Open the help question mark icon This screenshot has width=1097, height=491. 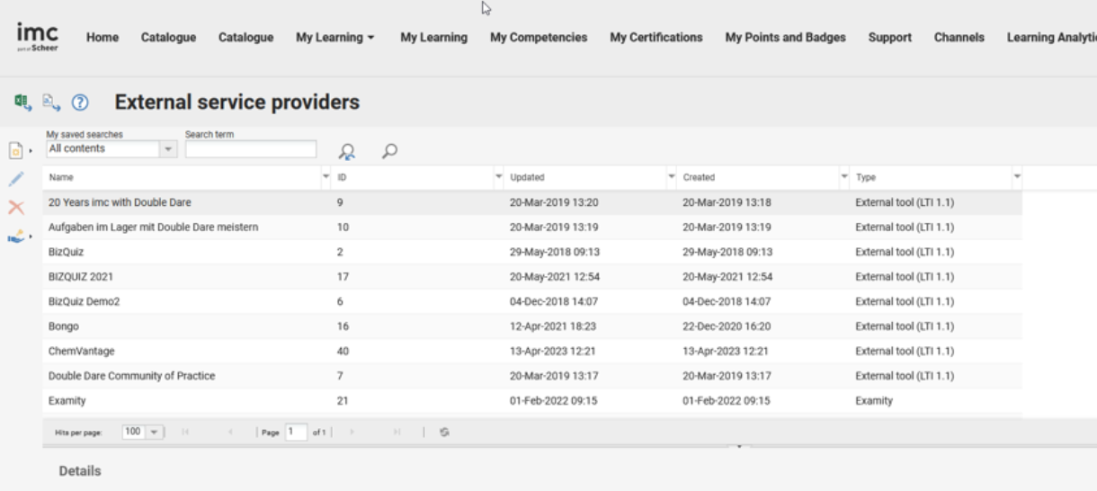click(x=79, y=103)
